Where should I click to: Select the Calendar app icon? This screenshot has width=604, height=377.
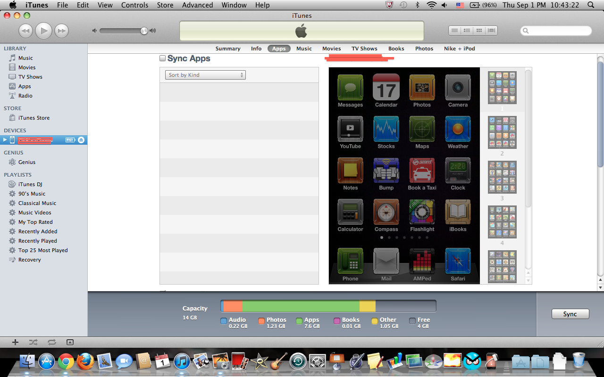point(386,87)
